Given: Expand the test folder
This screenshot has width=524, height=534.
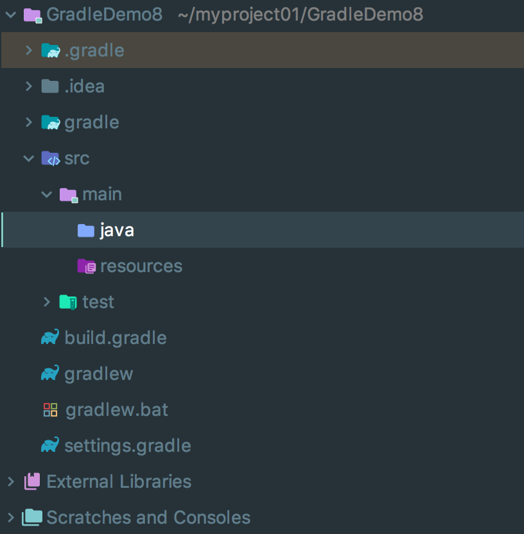Looking at the screenshot, I should (x=46, y=302).
